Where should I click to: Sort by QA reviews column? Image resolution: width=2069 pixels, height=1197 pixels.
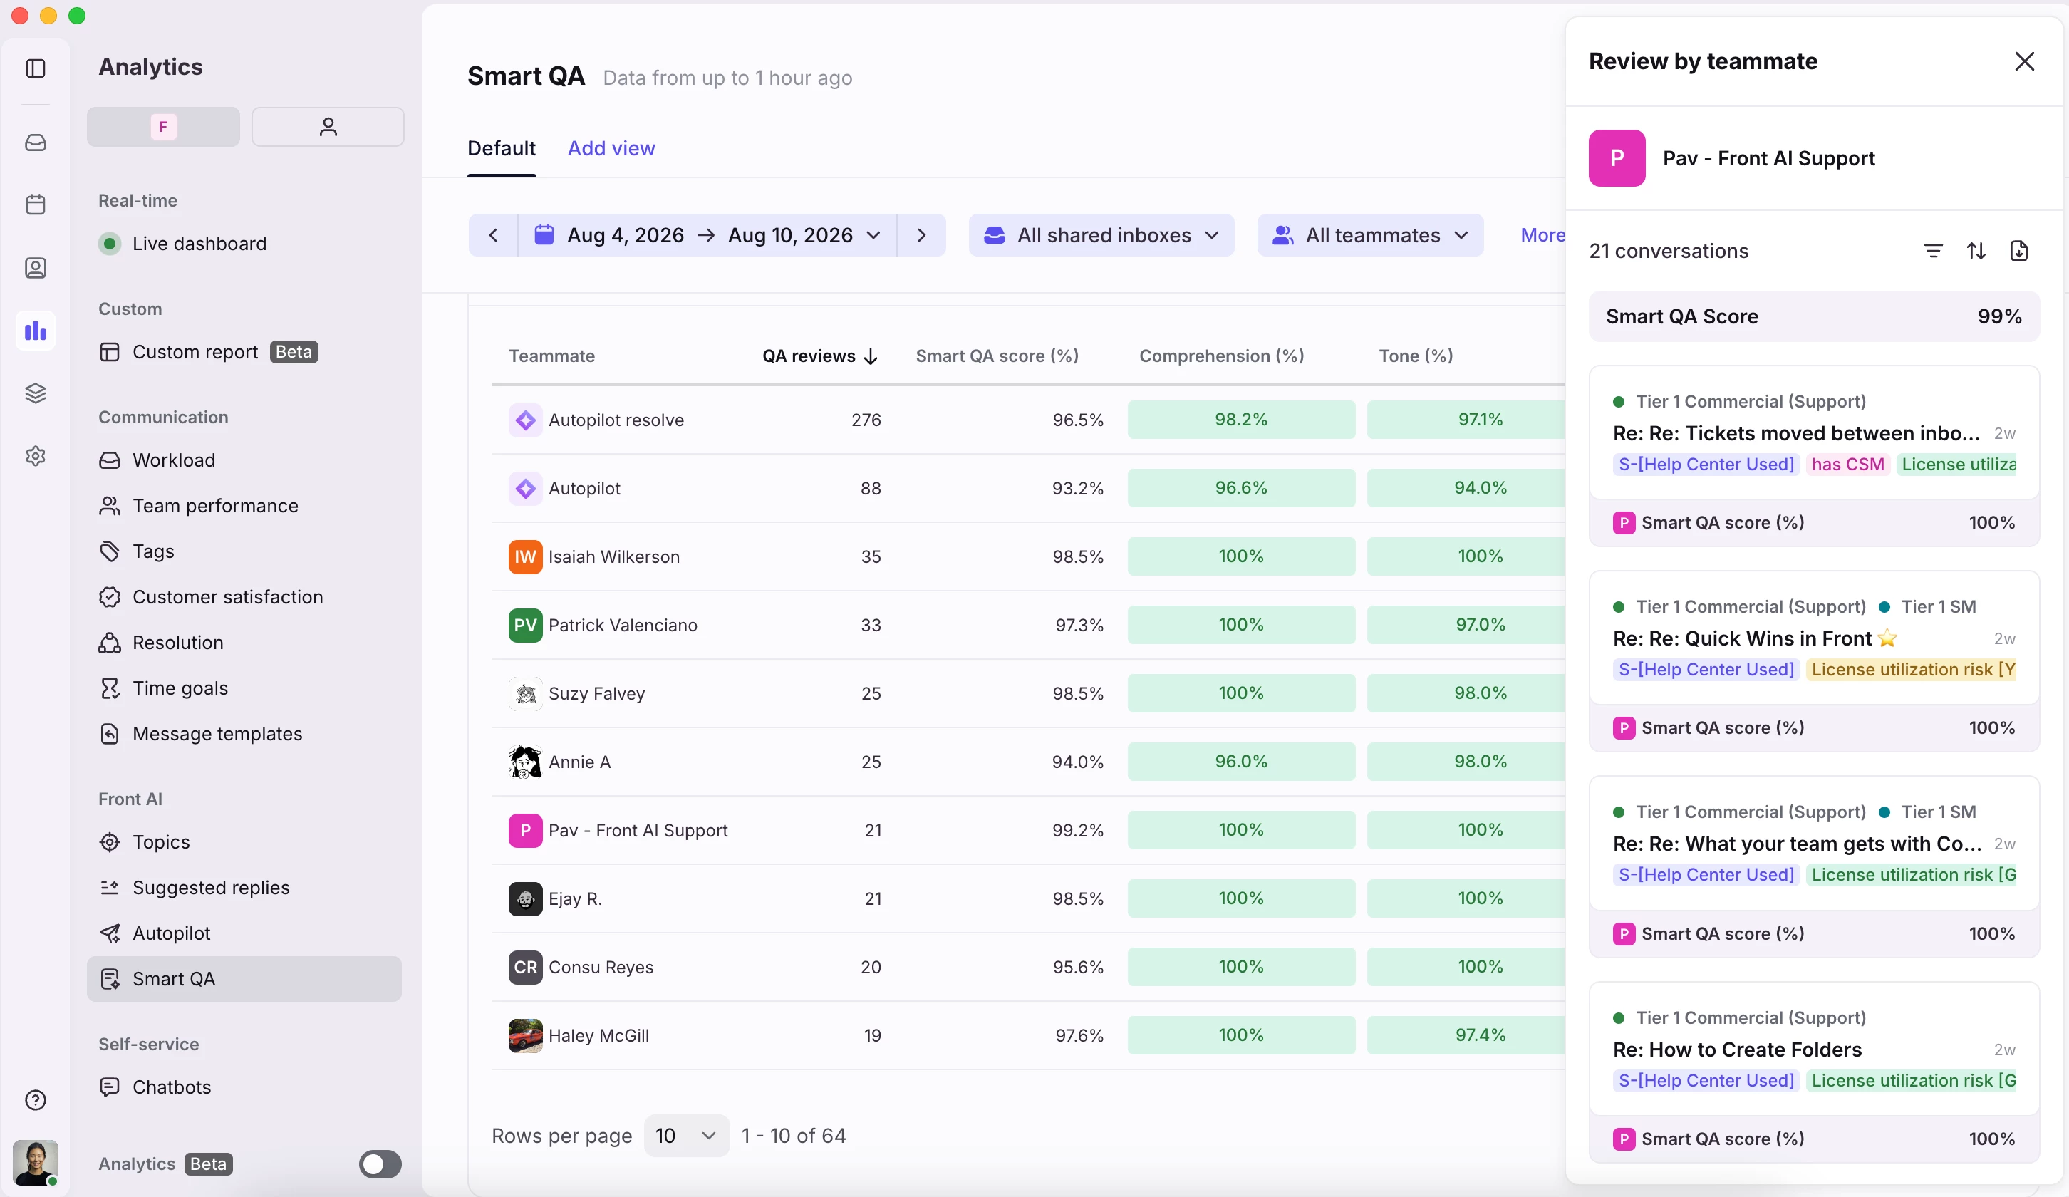coord(820,356)
